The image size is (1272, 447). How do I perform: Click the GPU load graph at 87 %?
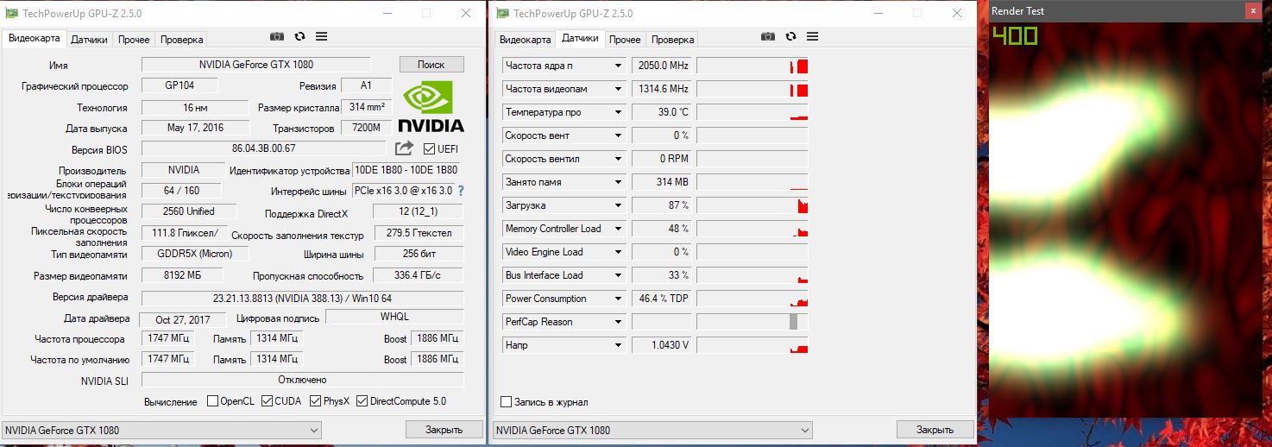pyautogui.click(x=752, y=205)
